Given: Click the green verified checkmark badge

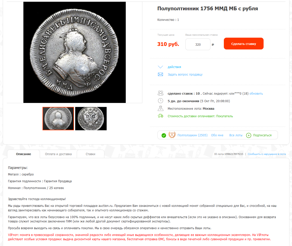Looking at the screenshot, I should 164,136.
